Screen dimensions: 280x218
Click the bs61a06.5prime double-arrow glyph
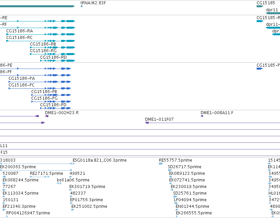[x=59, y=183]
